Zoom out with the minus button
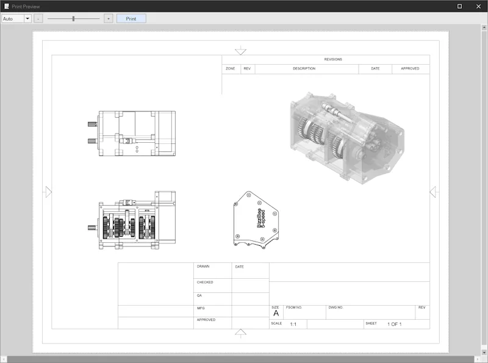The width and height of the screenshot is (488, 363). tap(38, 19)
